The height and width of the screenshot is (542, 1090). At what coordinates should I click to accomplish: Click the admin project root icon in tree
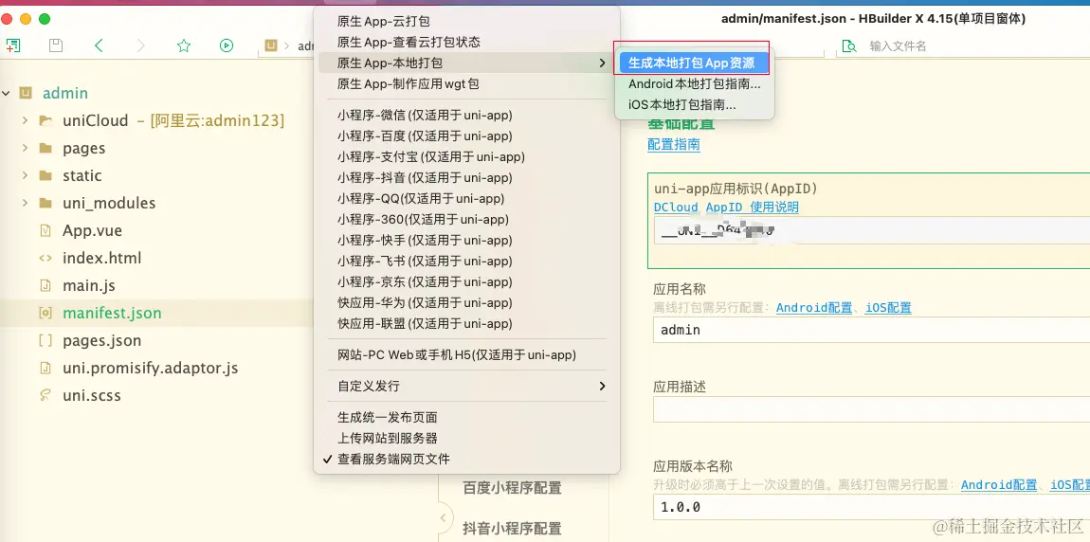26,93
